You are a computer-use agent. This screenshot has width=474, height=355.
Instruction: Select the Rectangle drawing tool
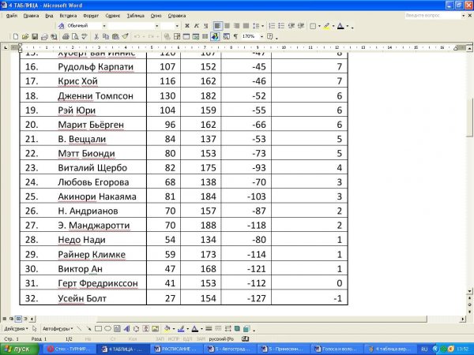click(98, 328)
